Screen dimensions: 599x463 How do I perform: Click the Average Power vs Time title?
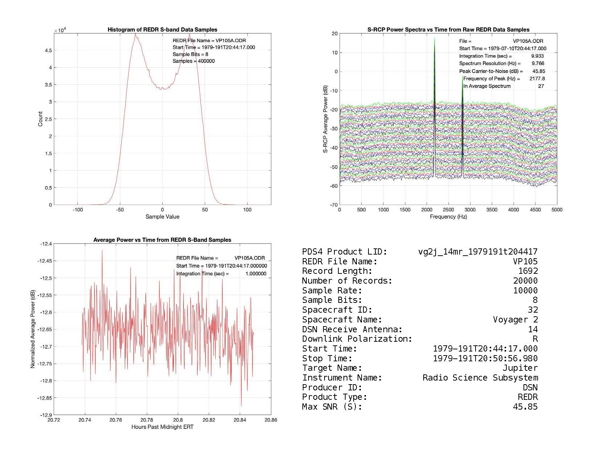[162, 240]
